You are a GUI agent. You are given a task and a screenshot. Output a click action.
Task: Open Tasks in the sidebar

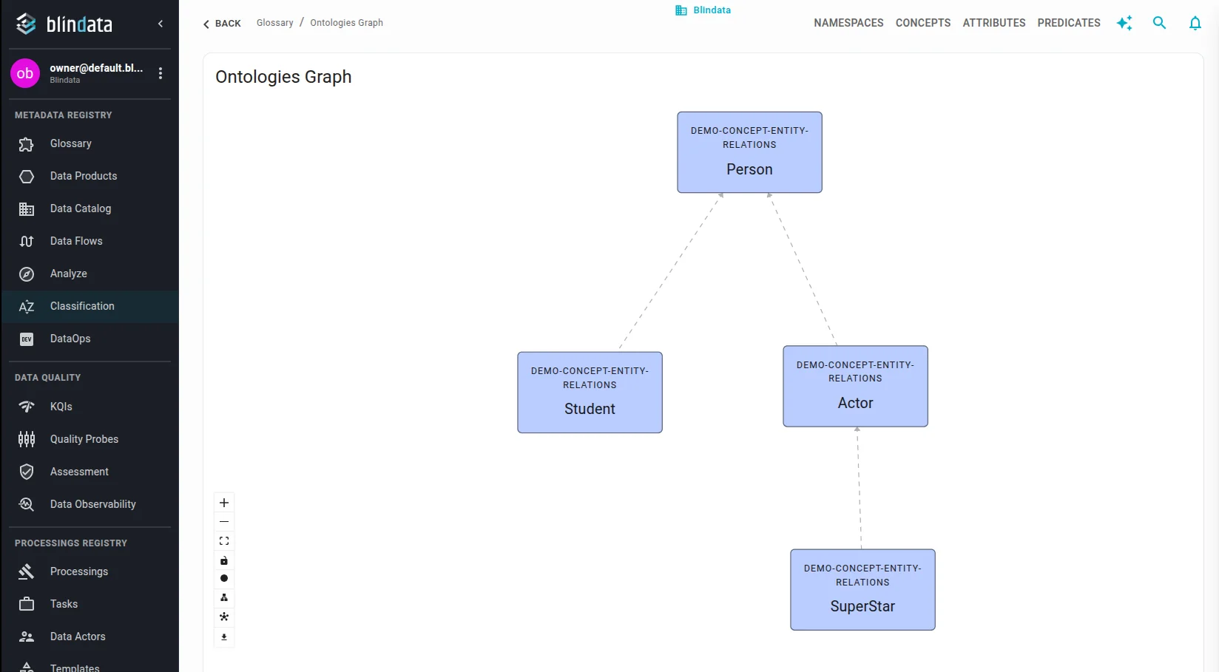click(x=90, y=604)
